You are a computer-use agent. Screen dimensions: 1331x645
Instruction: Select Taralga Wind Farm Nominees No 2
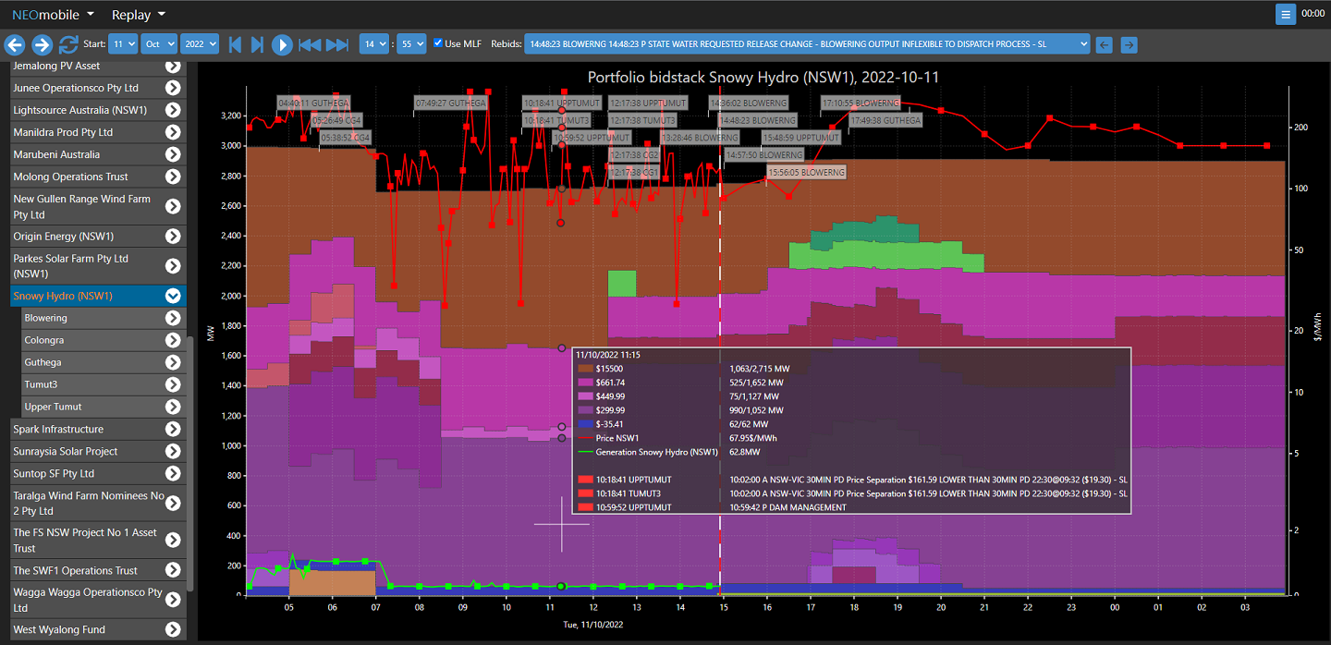[98, 504]
